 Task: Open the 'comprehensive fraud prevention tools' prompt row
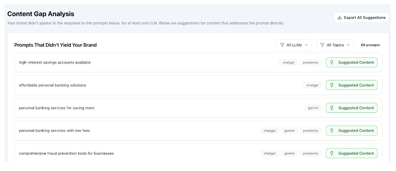click(198, 153)
